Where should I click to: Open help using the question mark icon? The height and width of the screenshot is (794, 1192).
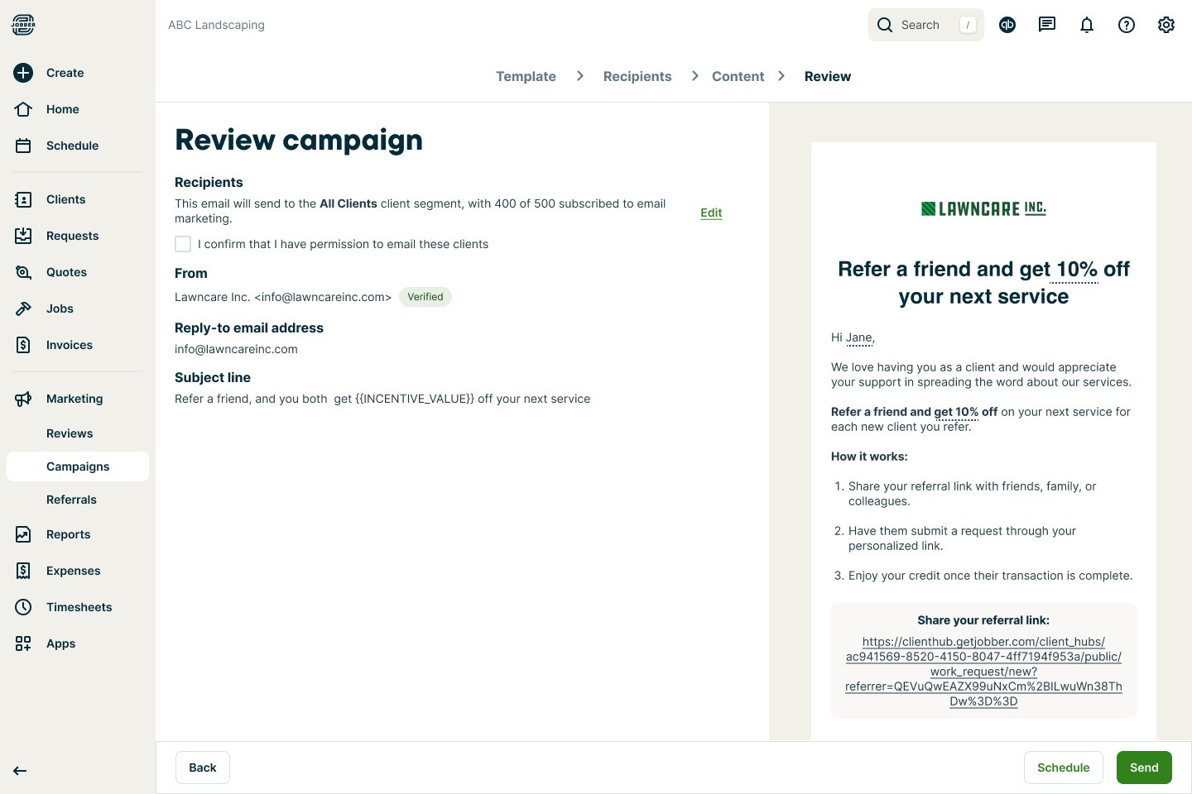point(1127,25)
